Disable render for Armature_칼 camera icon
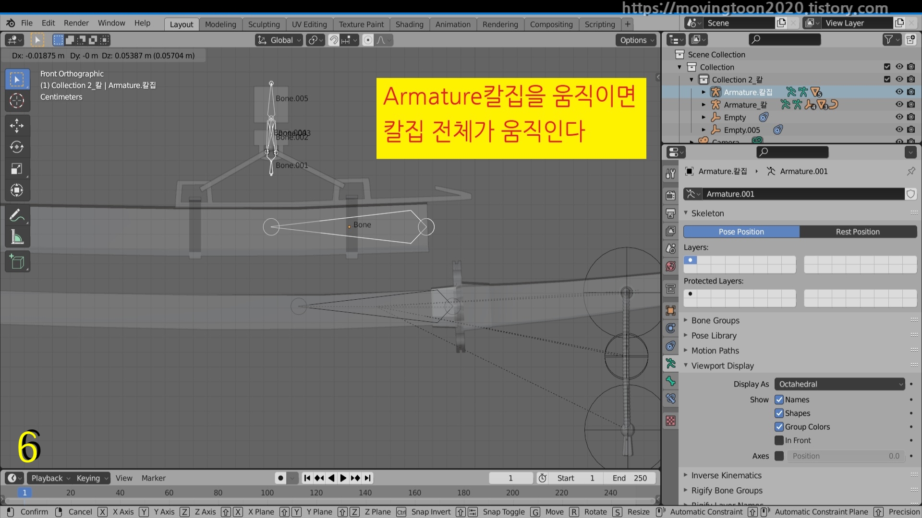Screen dimensions: 922x518 coord(911,104)
